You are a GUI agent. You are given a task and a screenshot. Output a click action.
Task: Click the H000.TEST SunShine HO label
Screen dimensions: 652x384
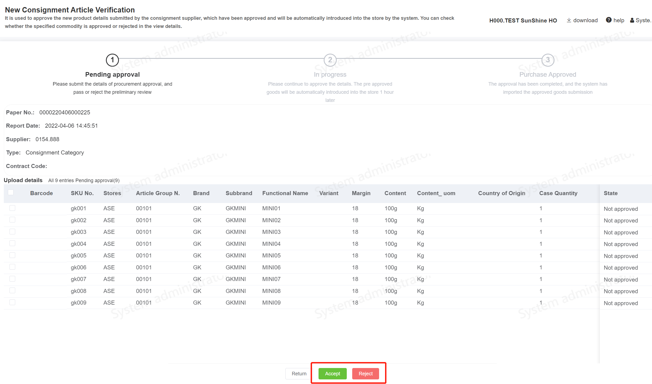[x=523, y=21]
